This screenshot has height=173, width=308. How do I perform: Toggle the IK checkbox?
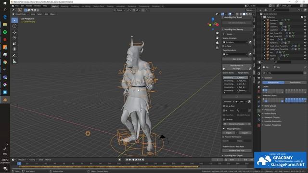[x=224, y=111]
